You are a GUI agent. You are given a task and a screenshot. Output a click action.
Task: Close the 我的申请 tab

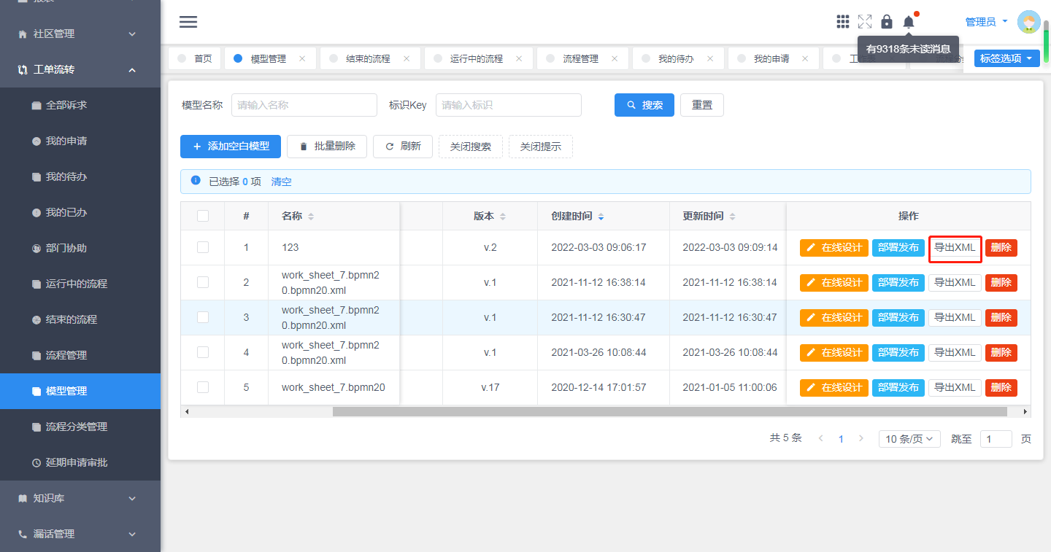click(x=806, y=58)
